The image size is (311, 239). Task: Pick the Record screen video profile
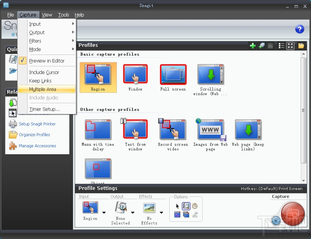172,130
